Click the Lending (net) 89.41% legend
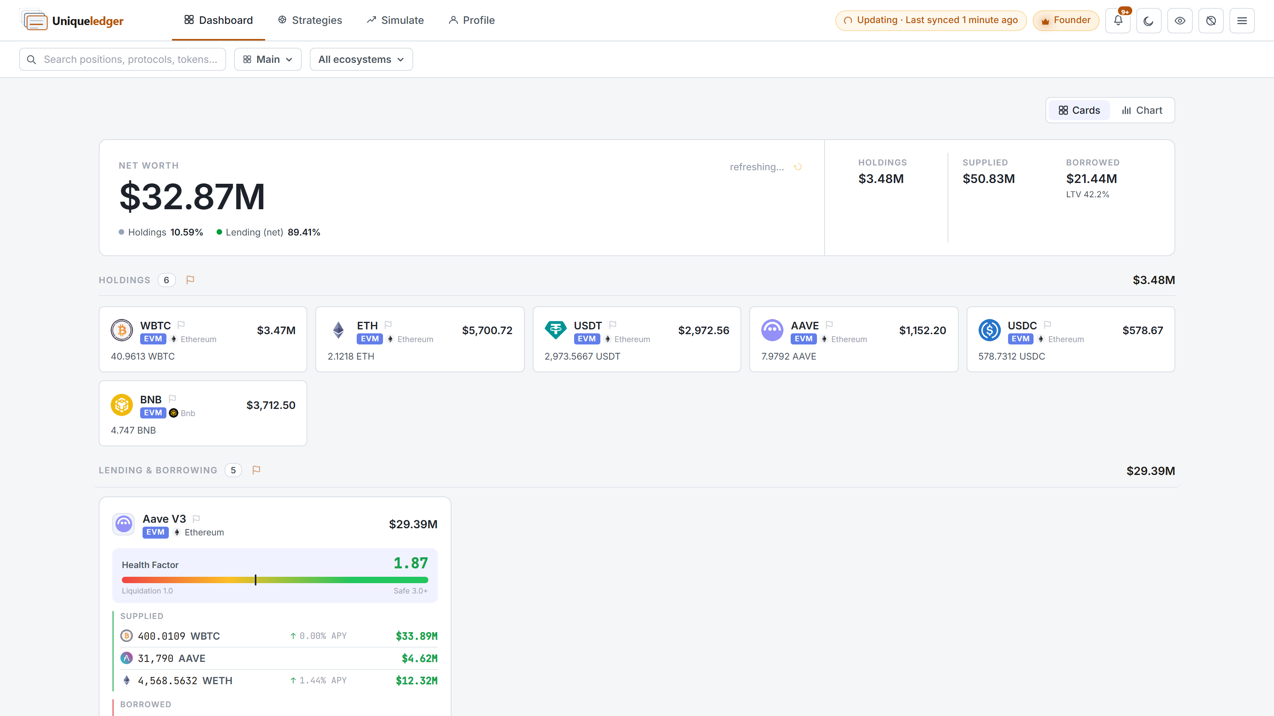Screen dimensions: 1274x716 [x=269, y=232]
